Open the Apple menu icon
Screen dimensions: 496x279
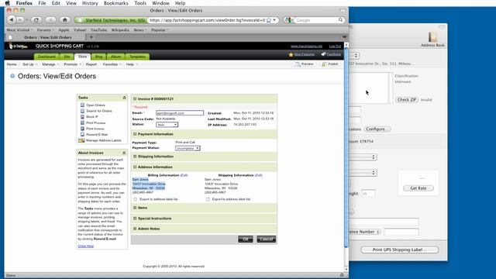point(7,3)
